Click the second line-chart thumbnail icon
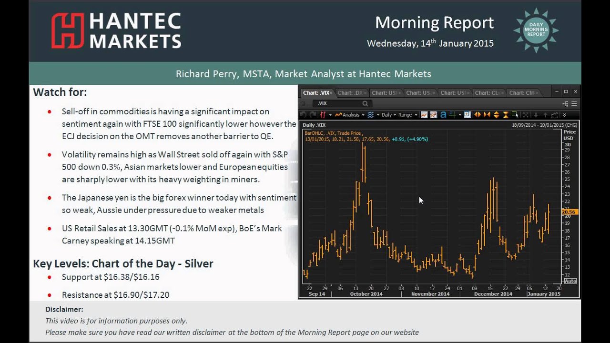 coord(434,115)
